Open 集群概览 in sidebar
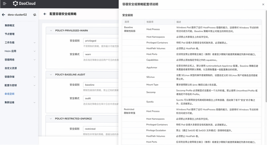Viewport: 267px width, 145px height. (x=10, y=25)
